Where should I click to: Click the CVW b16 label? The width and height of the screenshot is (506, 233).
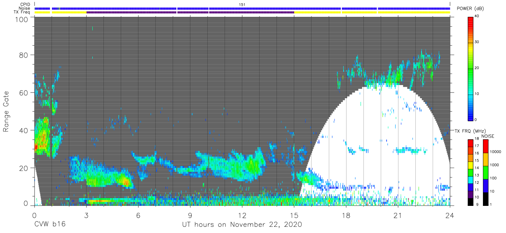[49, 225]
